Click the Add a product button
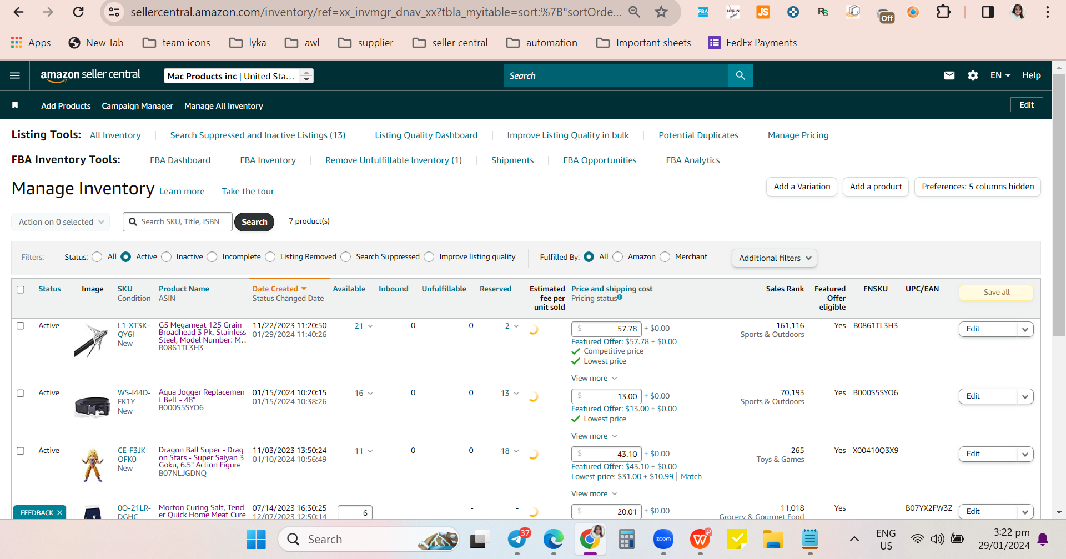 pyautogui.click(x=876, y=187)
